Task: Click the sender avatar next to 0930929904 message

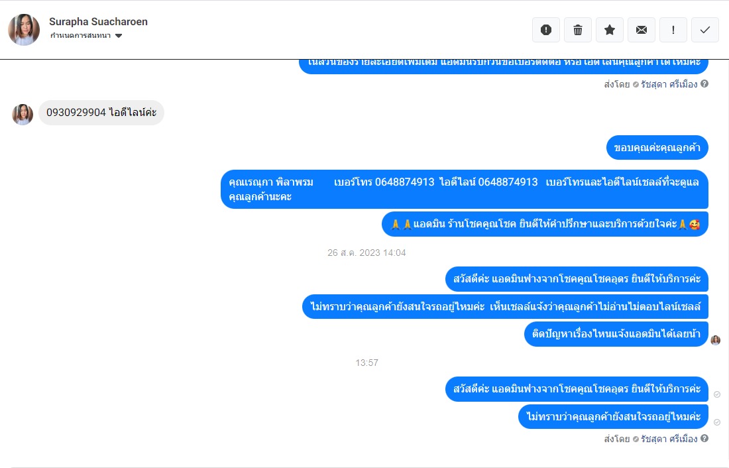Action: pos(23,114)
